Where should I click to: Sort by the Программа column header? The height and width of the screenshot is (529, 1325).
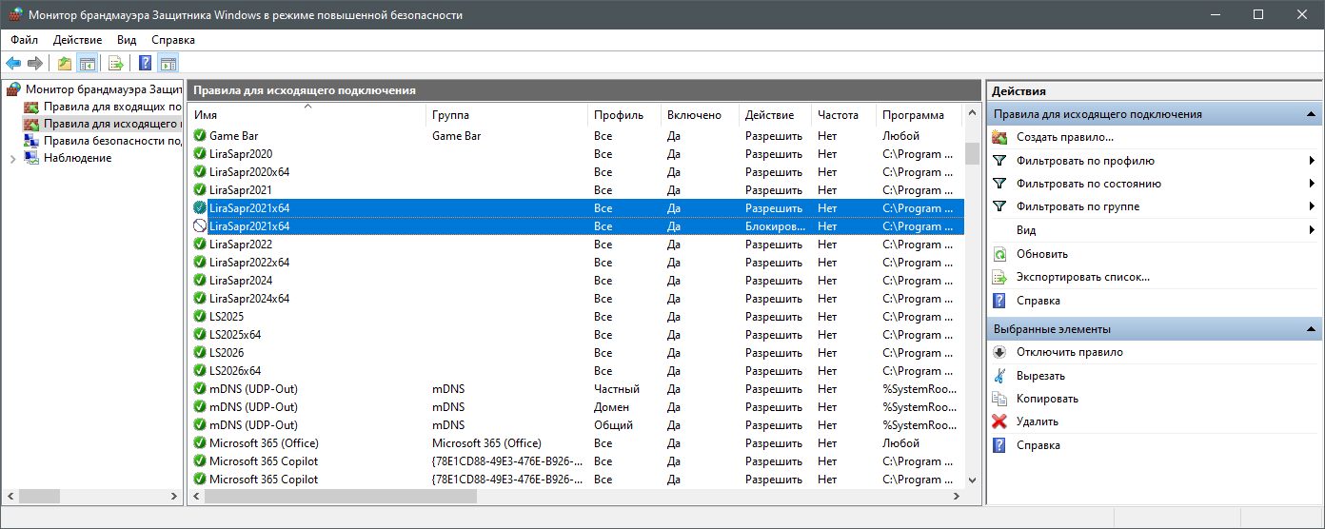click(x=919, y=115)
